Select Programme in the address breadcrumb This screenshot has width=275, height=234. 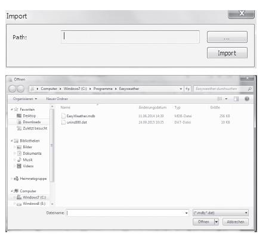[x=103, y=89]
